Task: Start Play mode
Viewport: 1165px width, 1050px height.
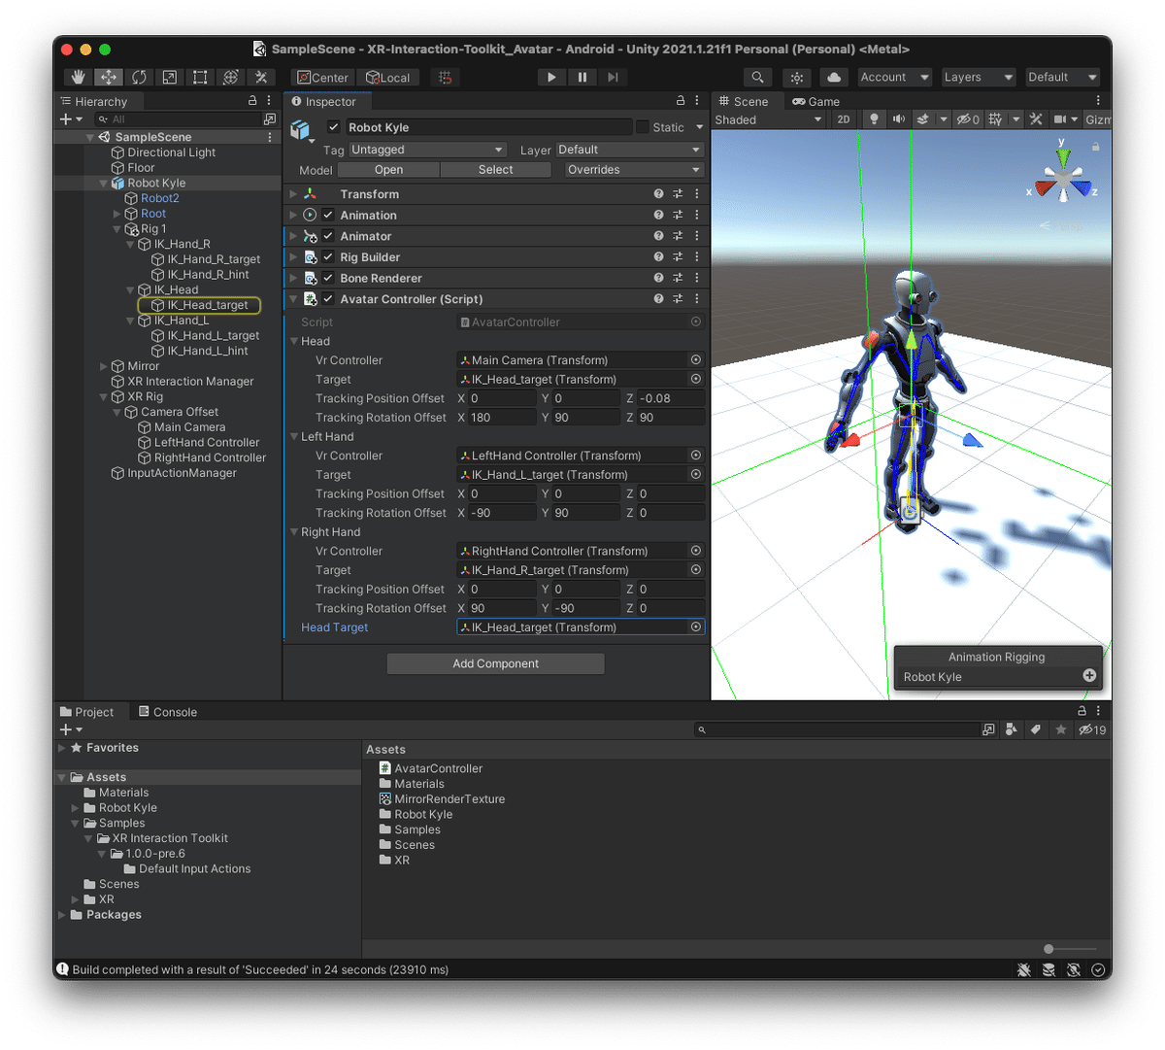Action: pos(551,77)
